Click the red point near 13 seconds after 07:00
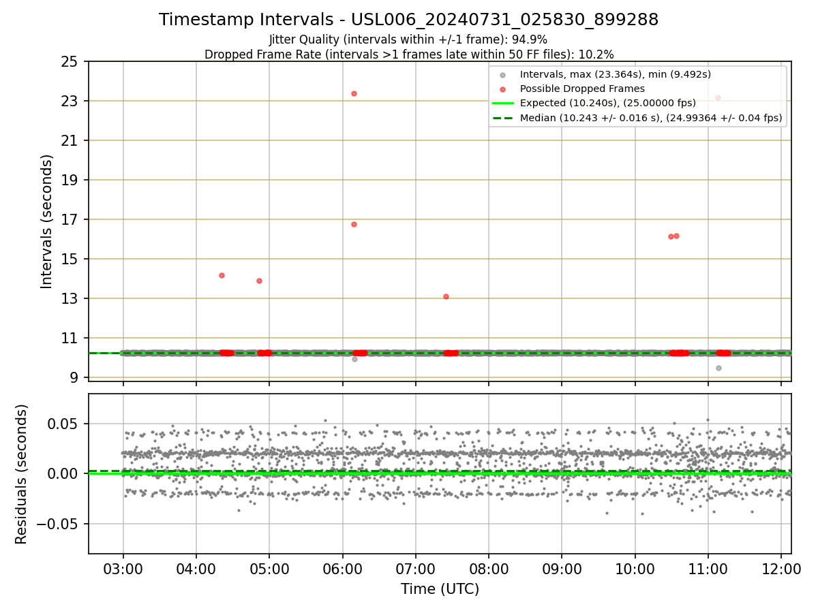Viewport: 818px width, 613px height. click(446, 296)
